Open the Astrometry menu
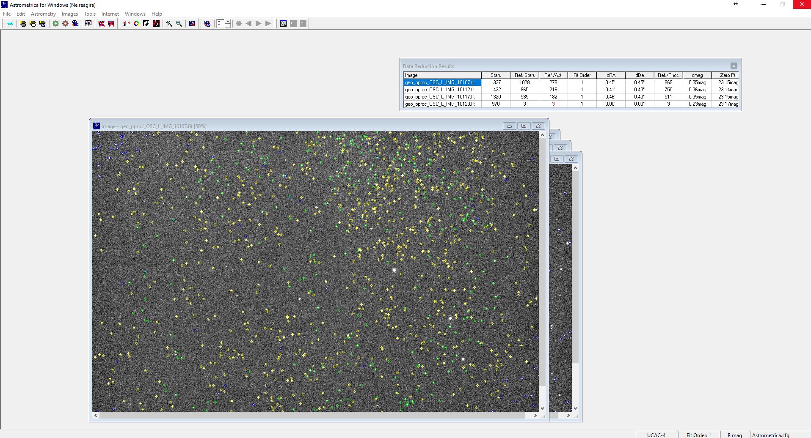Viewport: 811px width, 438px height. coord(43,14)
